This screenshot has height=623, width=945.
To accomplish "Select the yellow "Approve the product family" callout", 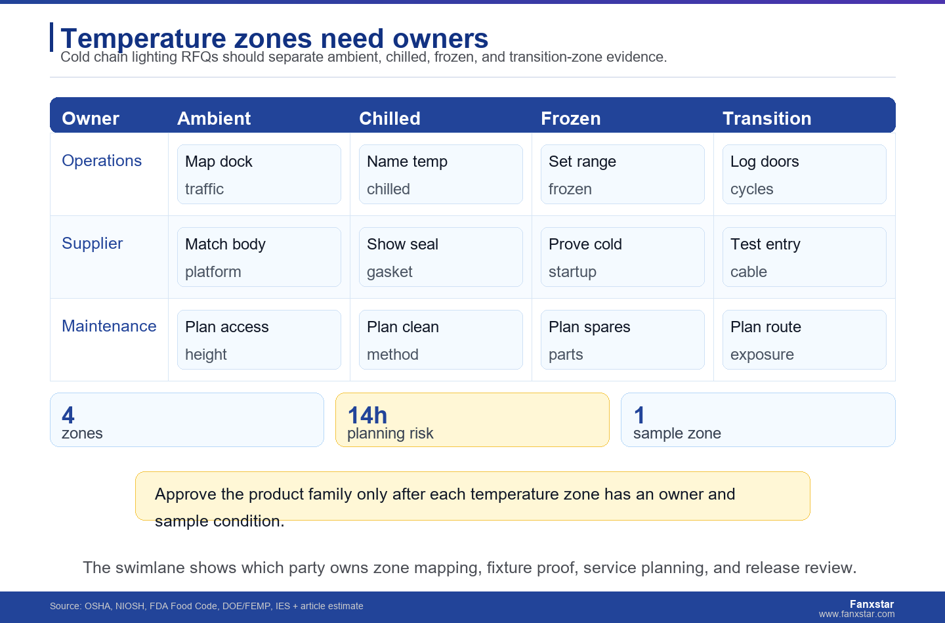I will (x=472, y=496).
